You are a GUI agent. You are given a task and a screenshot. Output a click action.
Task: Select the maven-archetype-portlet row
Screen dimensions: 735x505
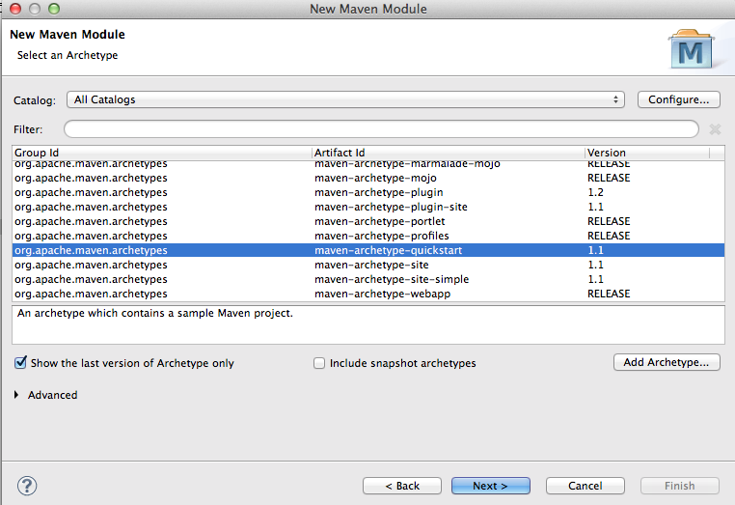(x=368, y=221)
